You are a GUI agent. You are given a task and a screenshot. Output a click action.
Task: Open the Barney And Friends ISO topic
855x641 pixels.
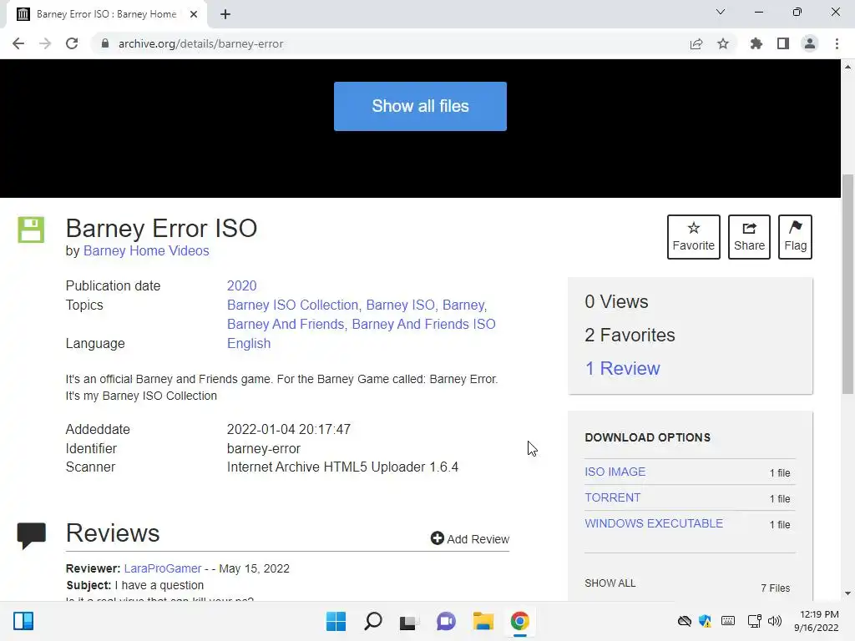[x=423, y=324]
